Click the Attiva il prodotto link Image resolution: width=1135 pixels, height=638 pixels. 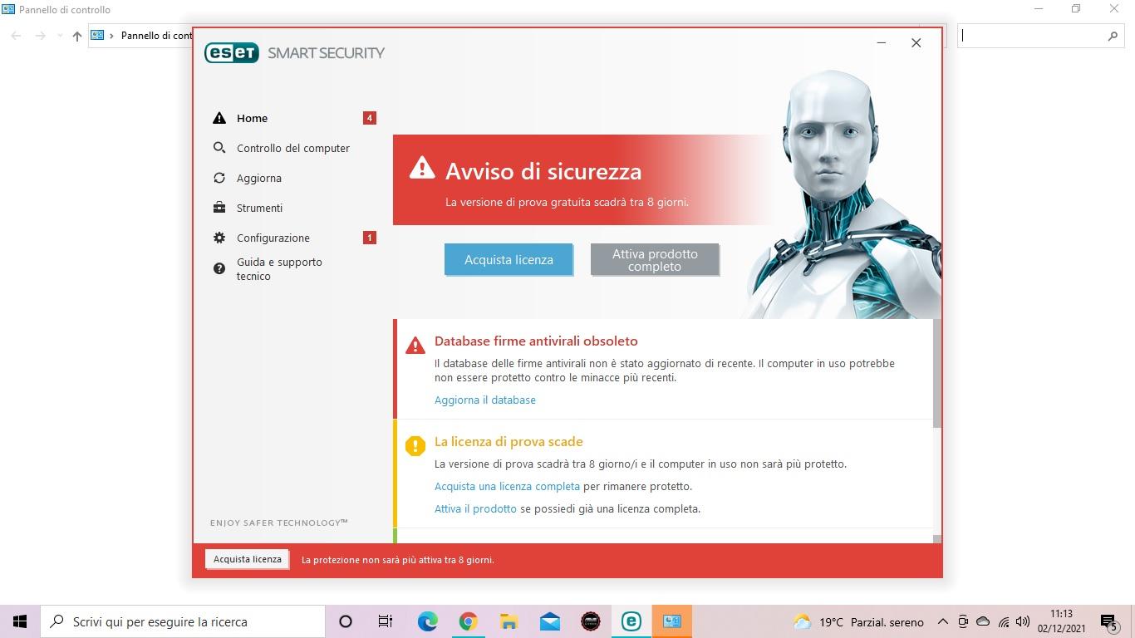(475, 508)
